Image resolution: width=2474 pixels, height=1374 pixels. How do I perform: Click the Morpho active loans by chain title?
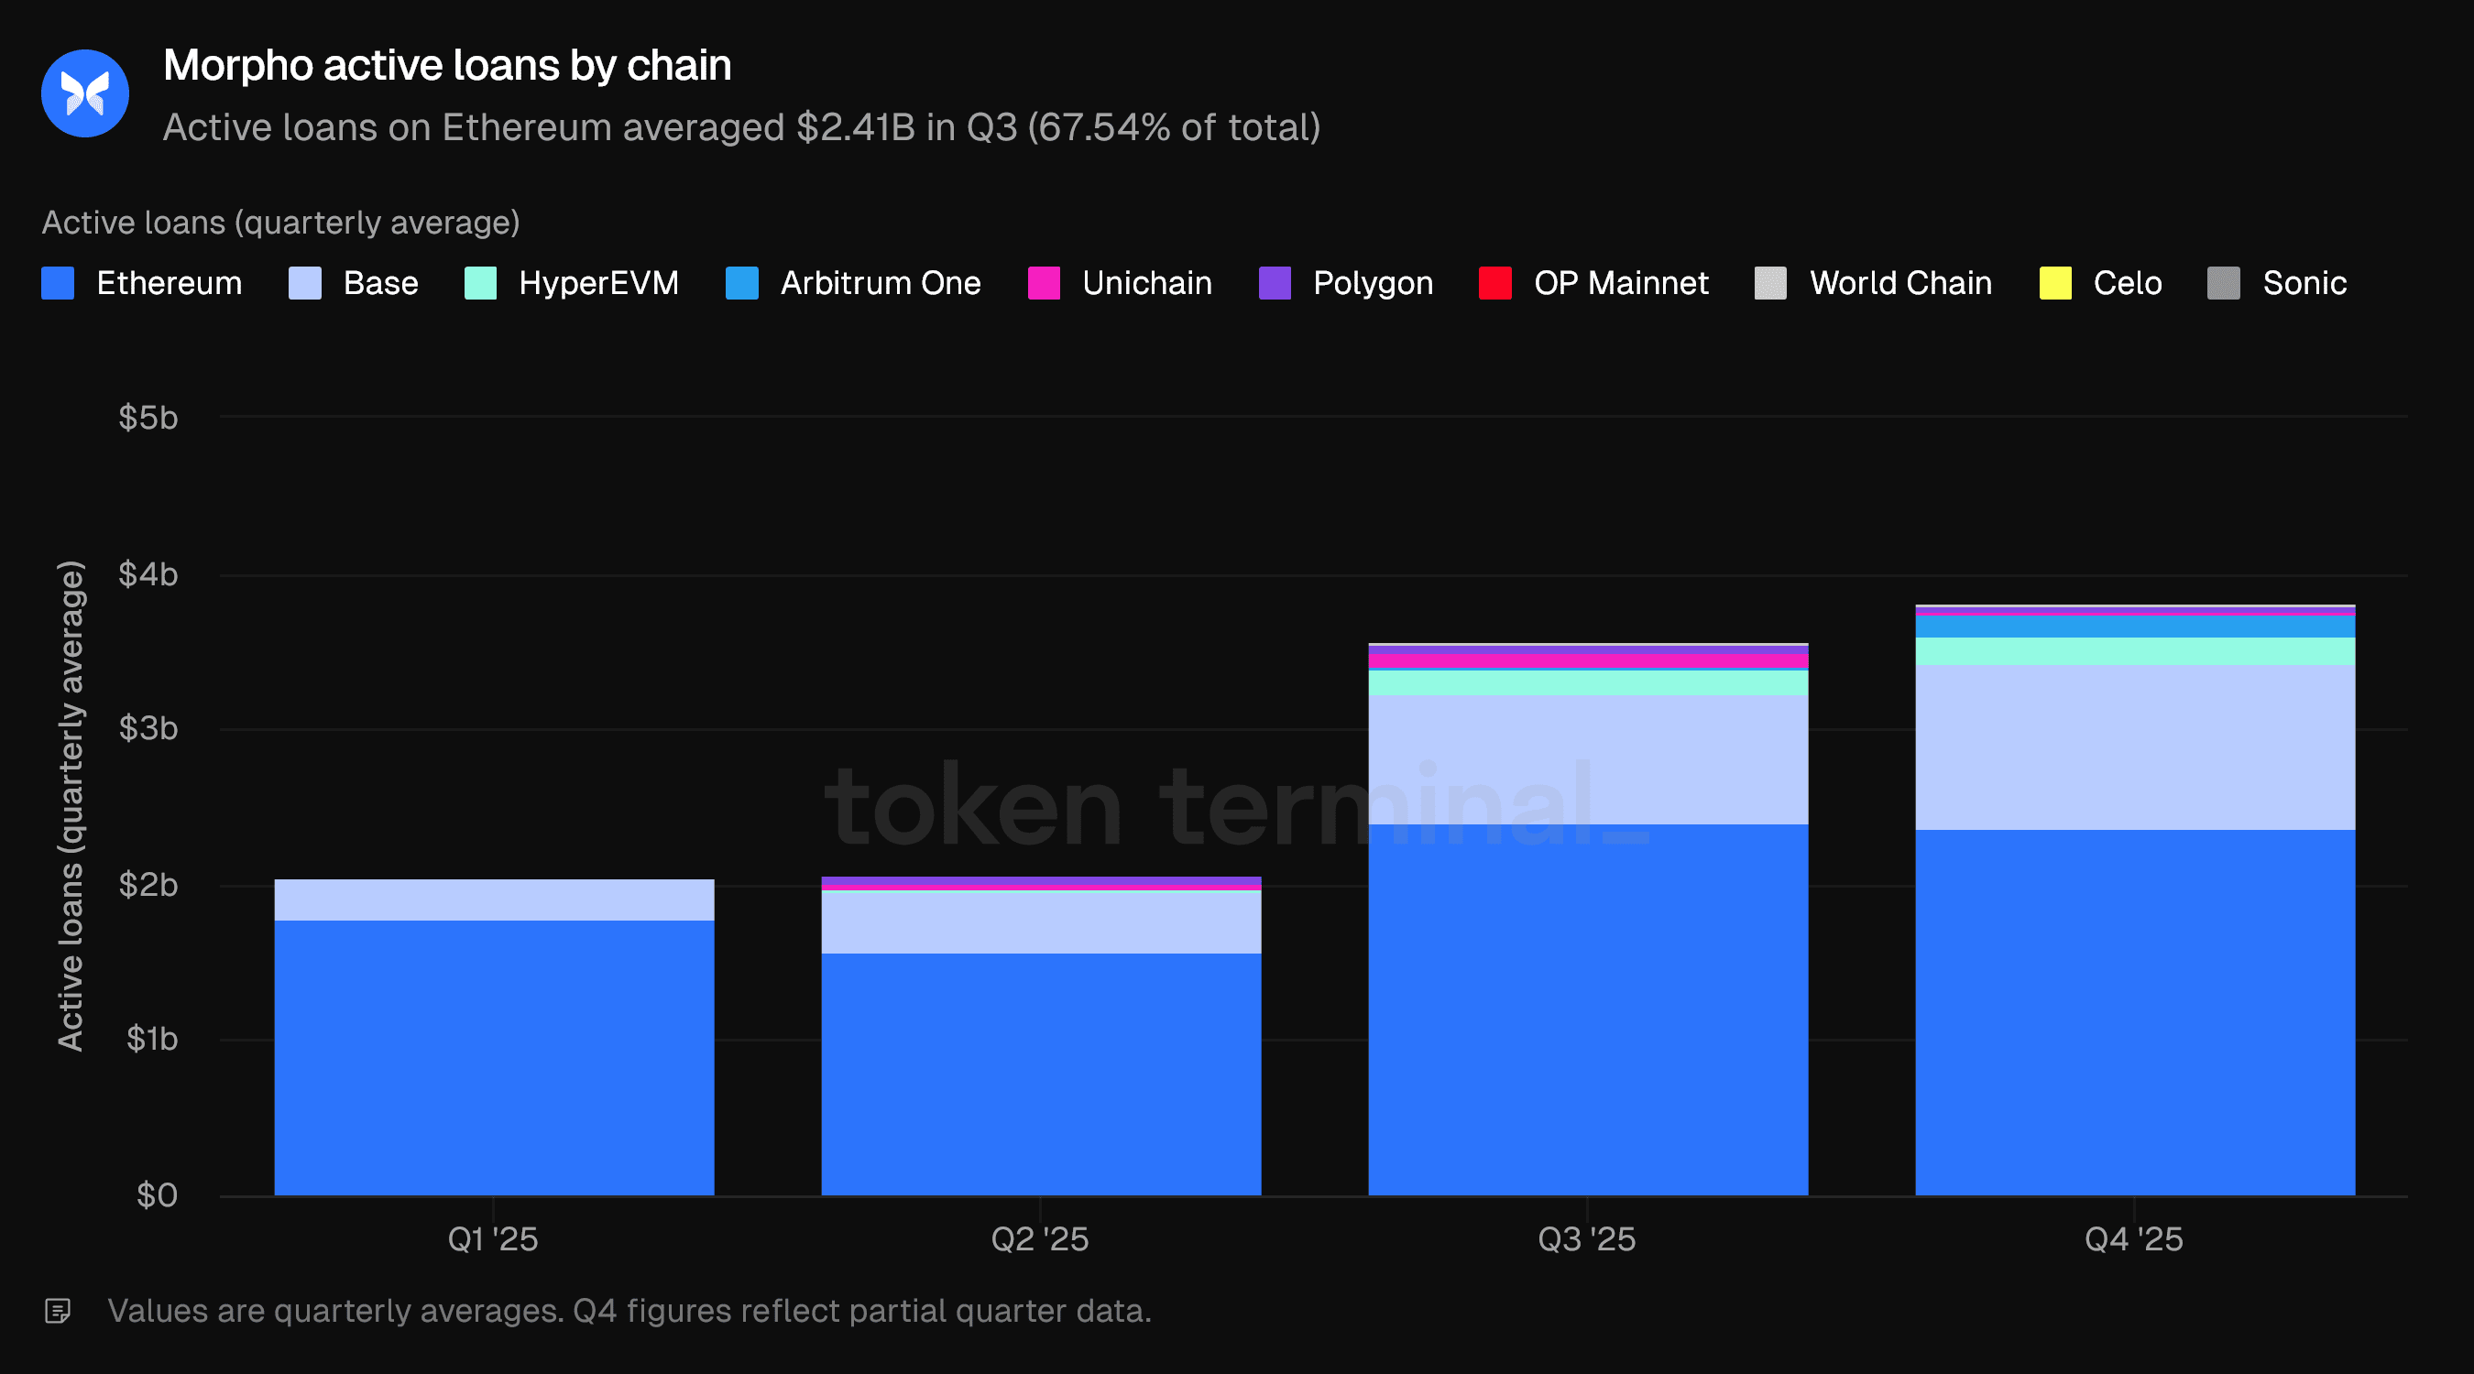446,65
